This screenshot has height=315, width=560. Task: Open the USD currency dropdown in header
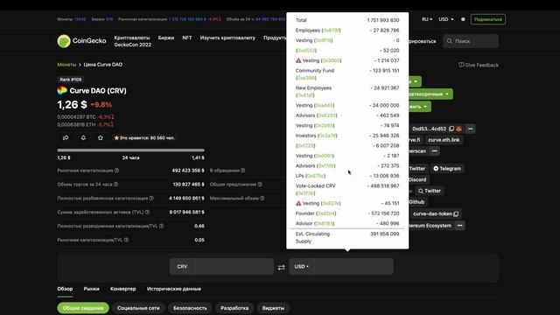pos(445,19)
